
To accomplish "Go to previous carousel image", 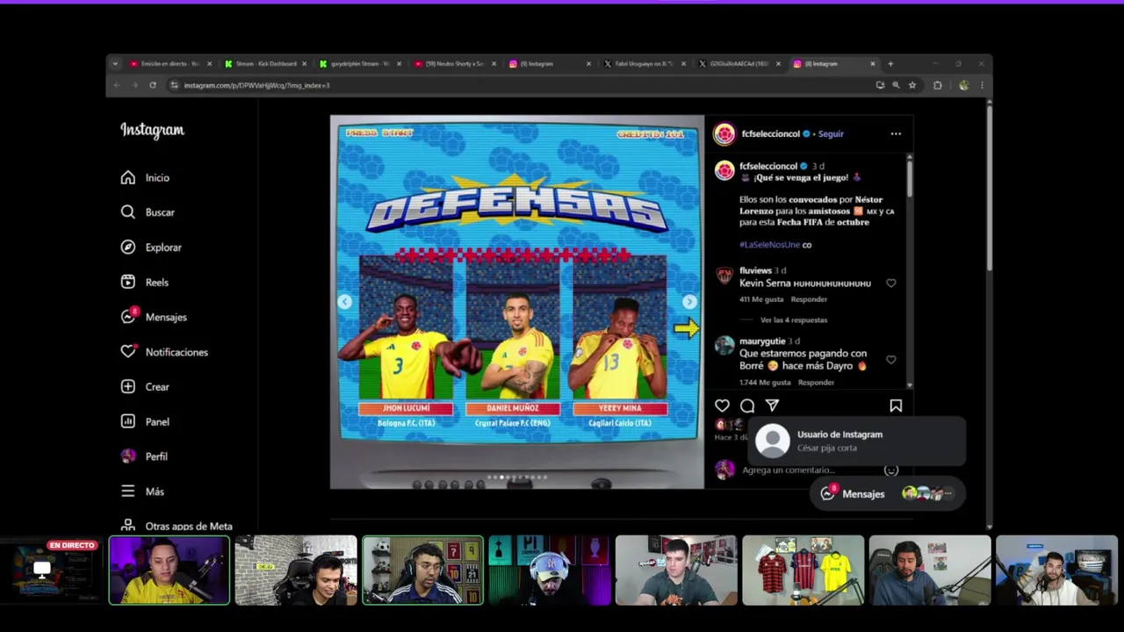I will tap(345, 302).
